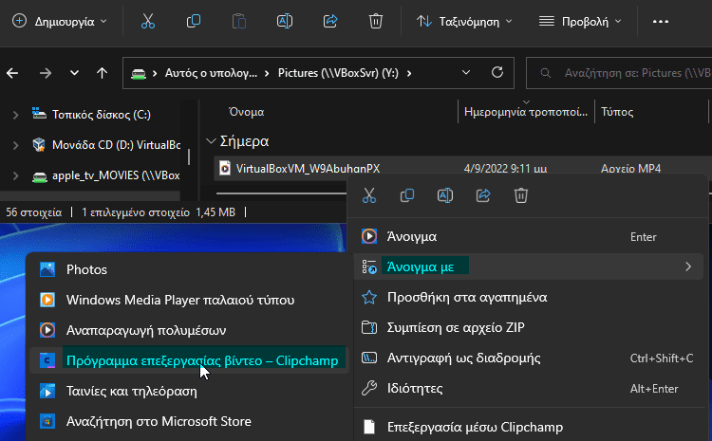Viewport: 712px width, 441px height.
Task: Refresh the current folder
Action: click(x=497, y=73)
